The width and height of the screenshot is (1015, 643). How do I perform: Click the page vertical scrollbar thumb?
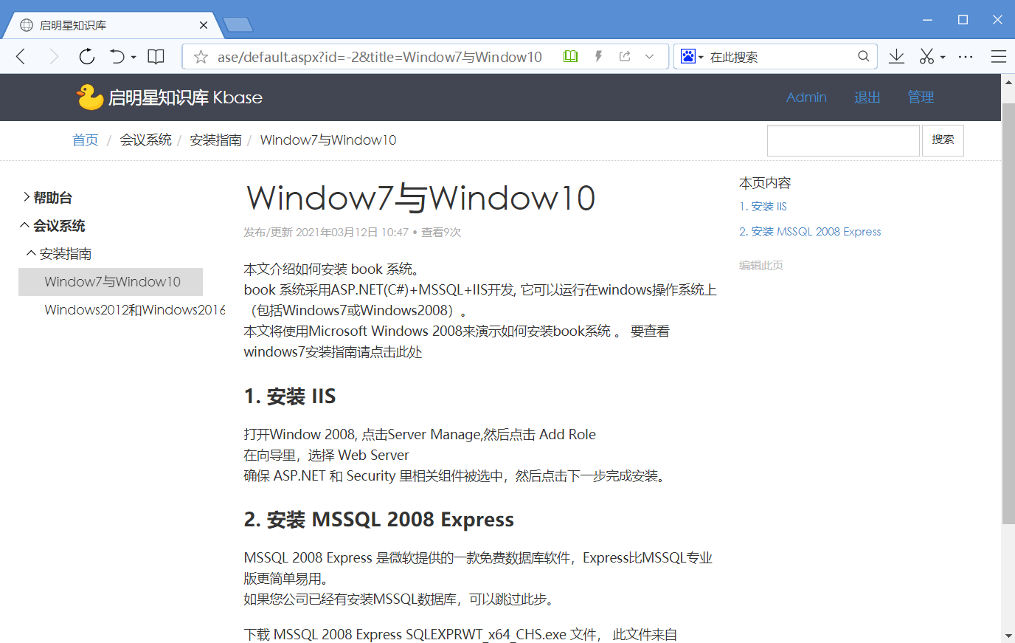tap(1008, 314)
